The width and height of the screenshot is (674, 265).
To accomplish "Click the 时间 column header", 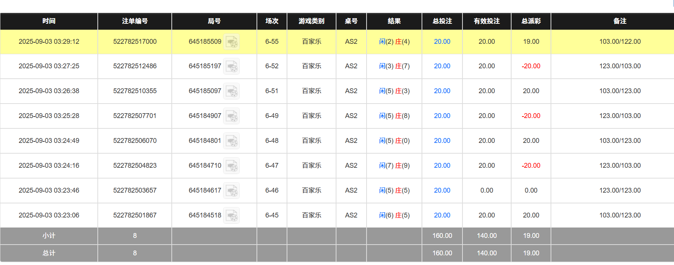I will [49, 21].
